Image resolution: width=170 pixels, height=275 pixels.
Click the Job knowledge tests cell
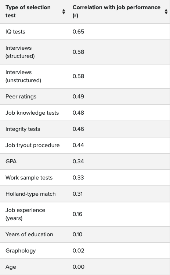(x=32, y=113)
